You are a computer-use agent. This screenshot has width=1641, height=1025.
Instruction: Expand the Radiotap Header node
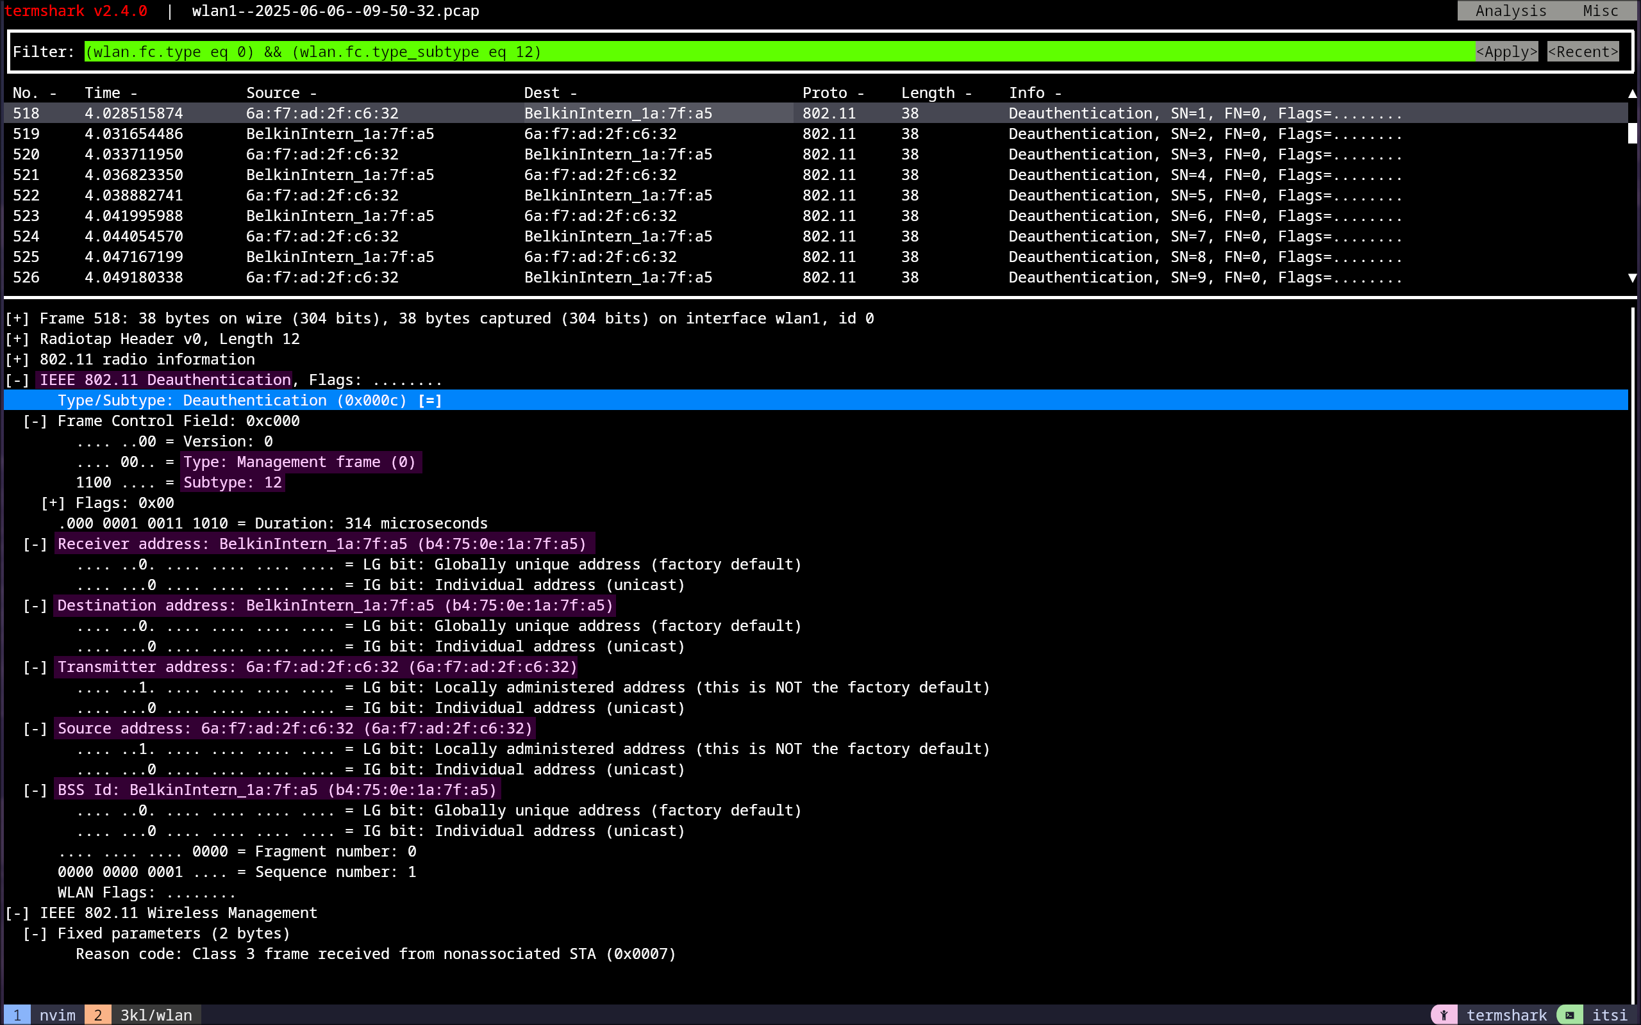17,339
